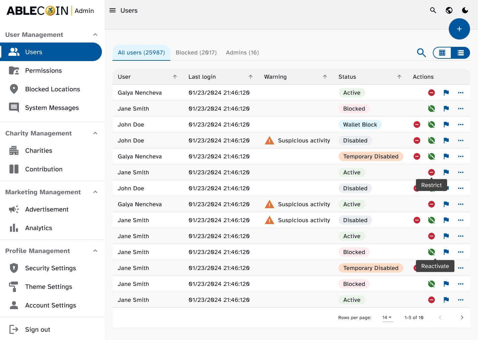Sign out of the admin panel
Screen dimensions: 478x340
(37, 329)
